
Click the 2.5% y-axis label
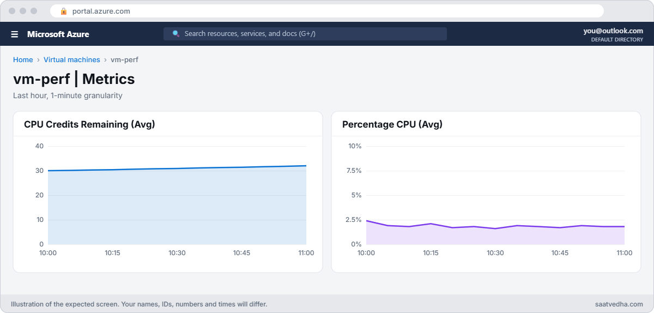coord(354,220)
